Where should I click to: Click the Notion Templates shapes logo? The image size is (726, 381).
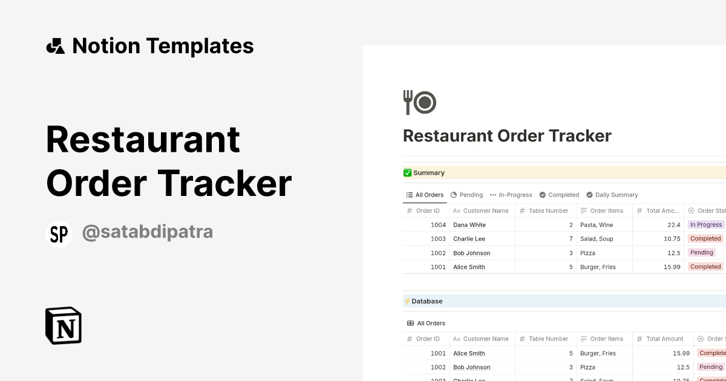point(56,46)
